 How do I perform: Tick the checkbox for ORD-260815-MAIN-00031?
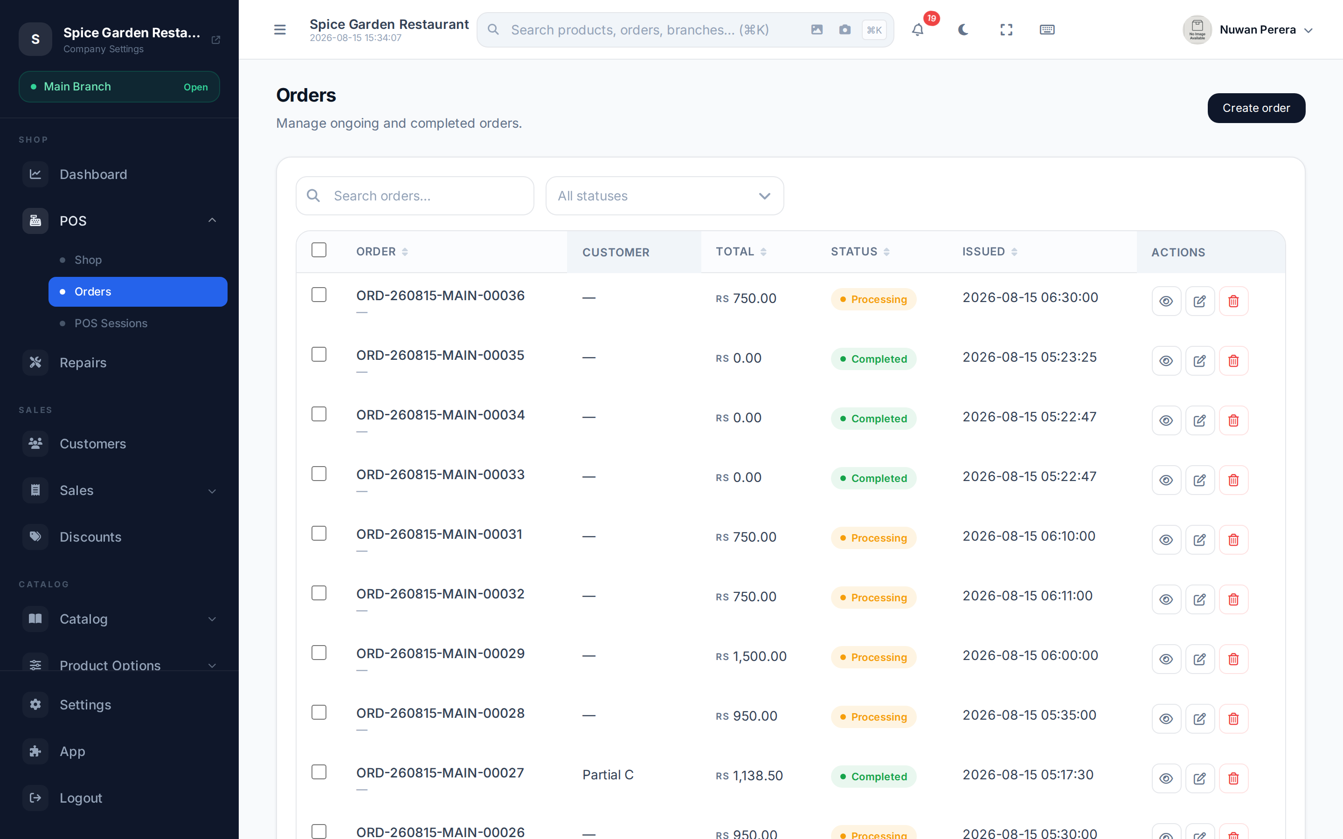318,533
